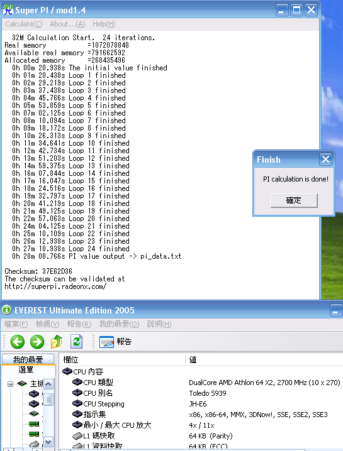Image resolution: width=343 pixels, height=451 pixels.
Task: Click the Toledo S939 value cell
Action: point(208,393)
